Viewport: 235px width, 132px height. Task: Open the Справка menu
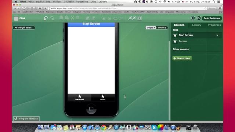pos(103,1)
